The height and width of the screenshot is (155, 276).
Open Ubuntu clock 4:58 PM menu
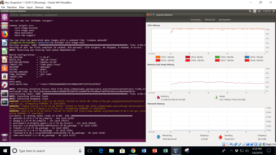pyautogui.click(x=267, y=11)
